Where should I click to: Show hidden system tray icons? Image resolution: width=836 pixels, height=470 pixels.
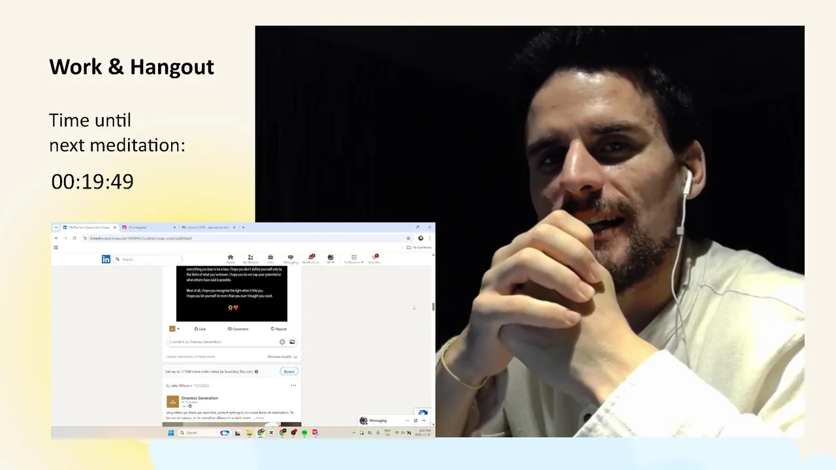[354, 433]
